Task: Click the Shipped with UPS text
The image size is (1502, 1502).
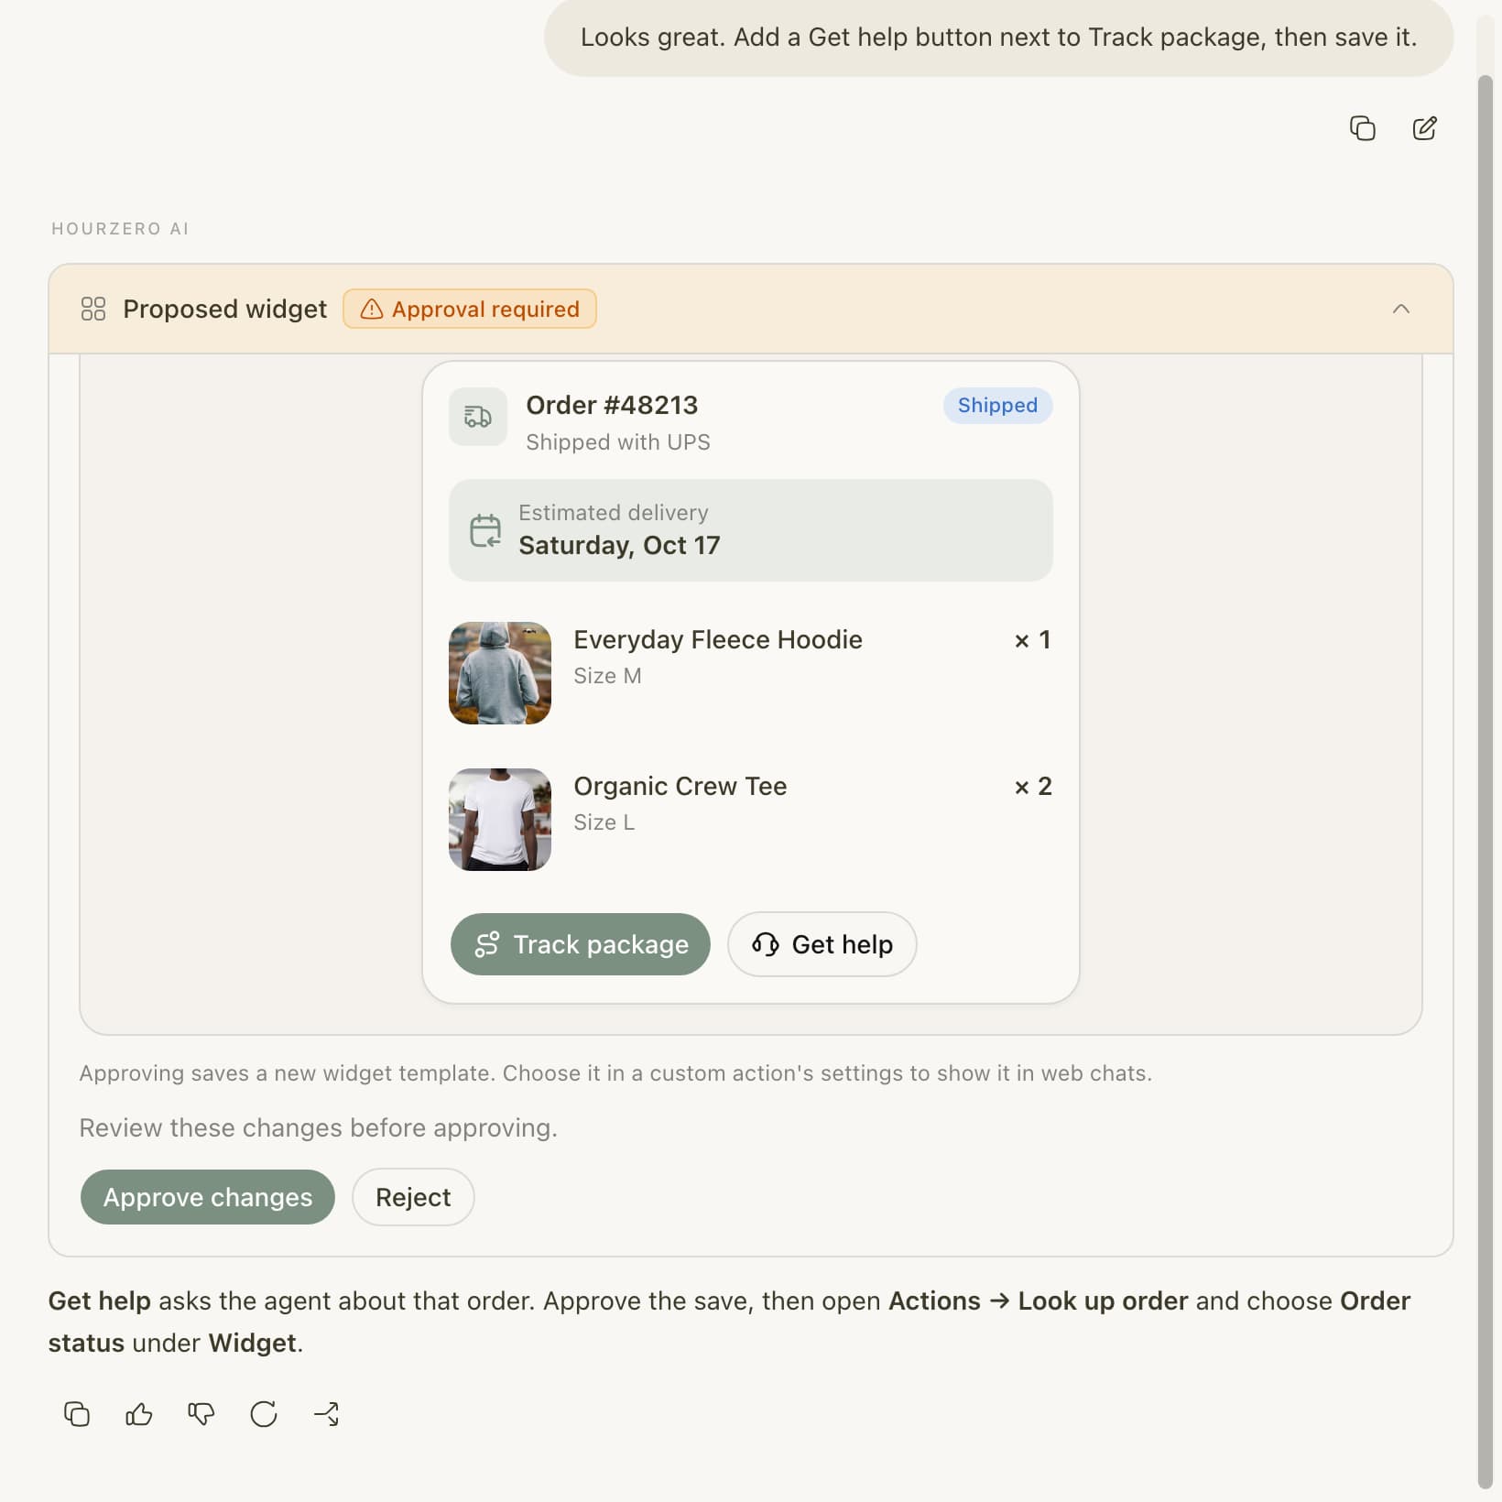Action: point(618,442)
